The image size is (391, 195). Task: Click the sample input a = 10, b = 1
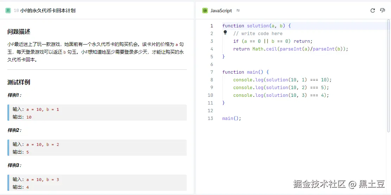(x=43, y=109)
